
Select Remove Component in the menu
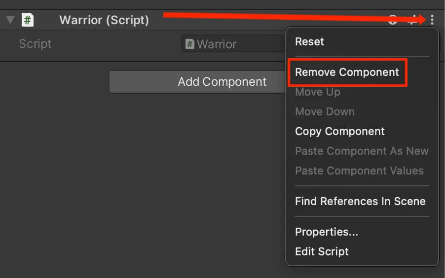(347, 72)
